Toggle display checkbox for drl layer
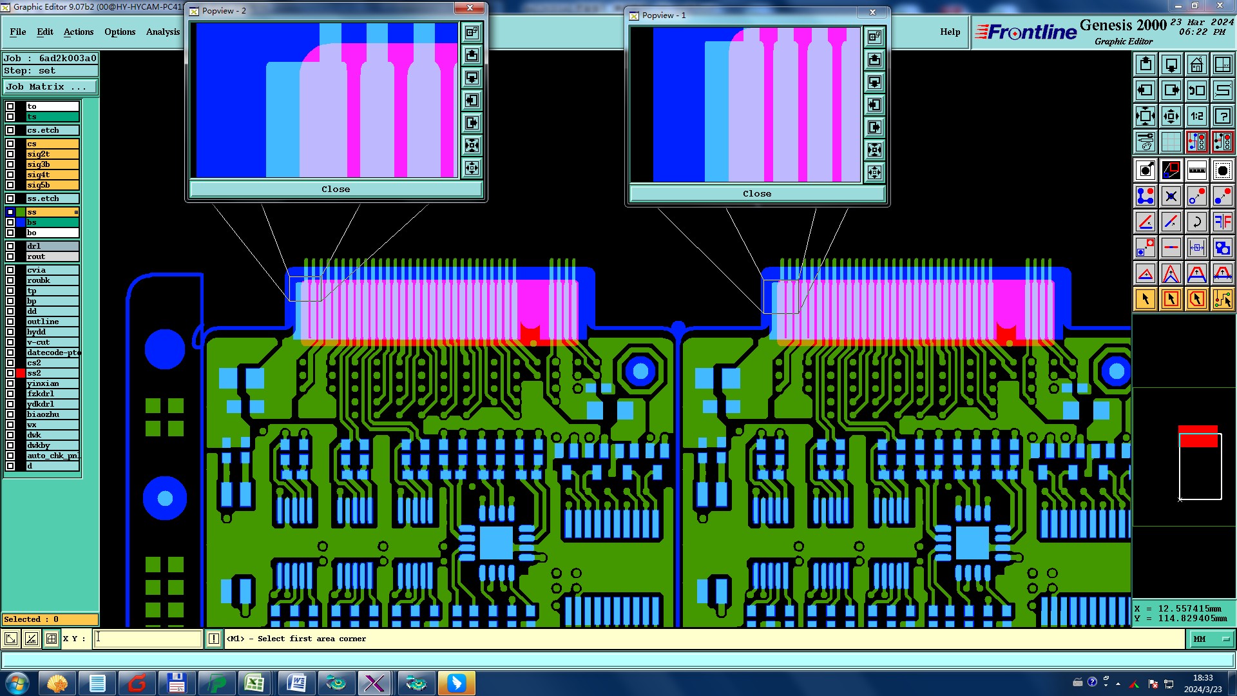The image size is (1237, 696). [x=10, y=246]
